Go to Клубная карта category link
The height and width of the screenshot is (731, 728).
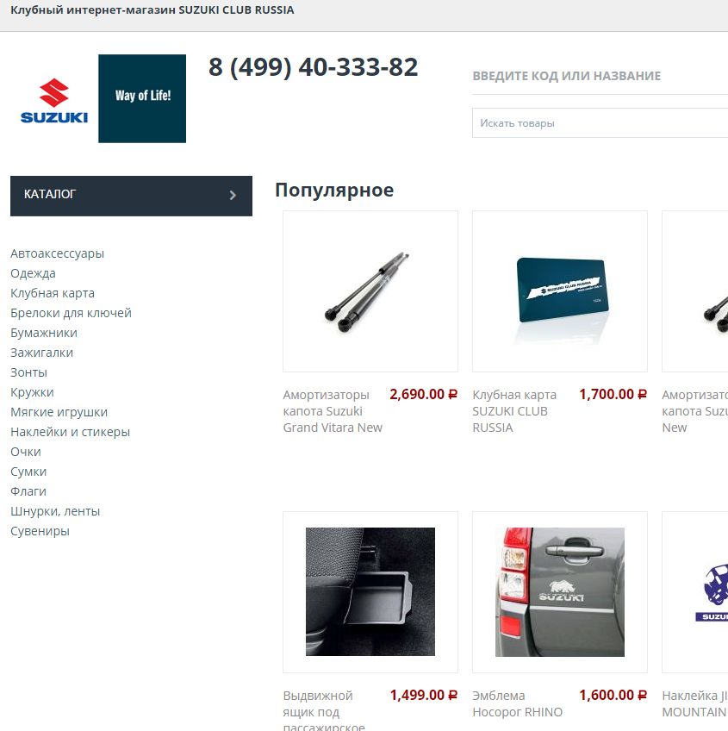click(53, 293)
